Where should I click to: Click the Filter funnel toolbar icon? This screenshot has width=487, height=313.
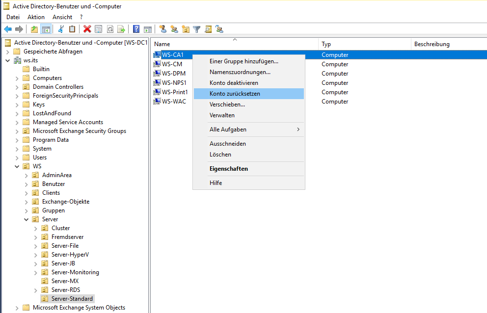[x=196, y=29]
